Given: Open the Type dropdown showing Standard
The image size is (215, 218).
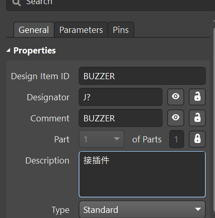Looking at the screenshot, I should click(x=142, y=209).
